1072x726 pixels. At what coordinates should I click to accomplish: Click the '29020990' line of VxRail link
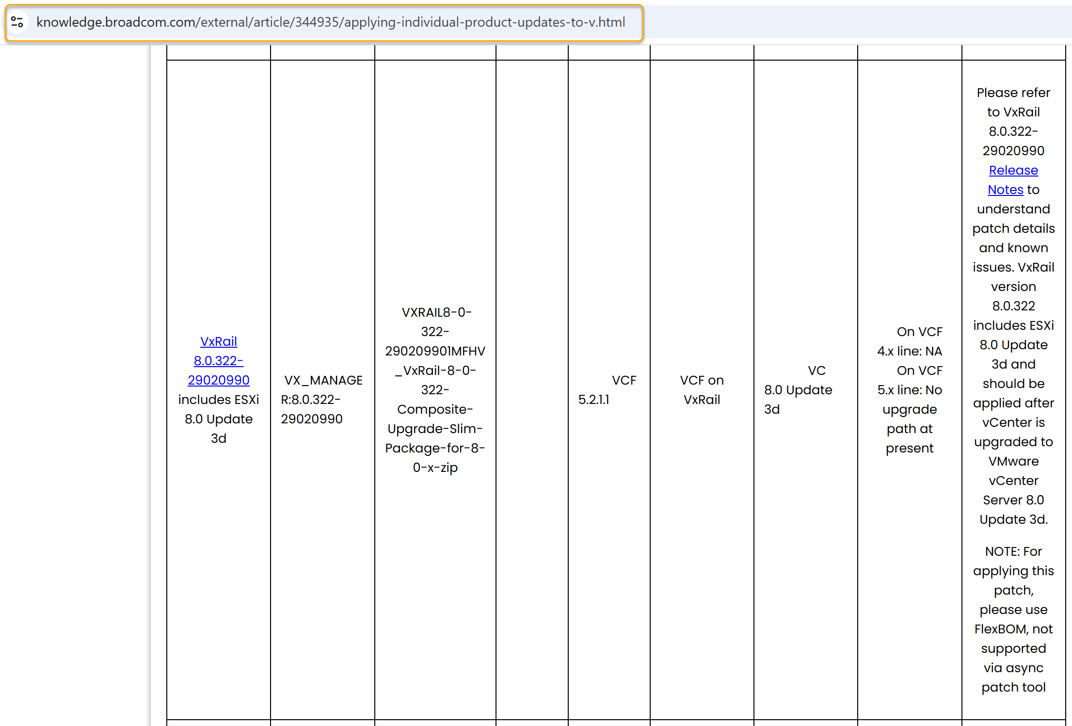[218, 381]
